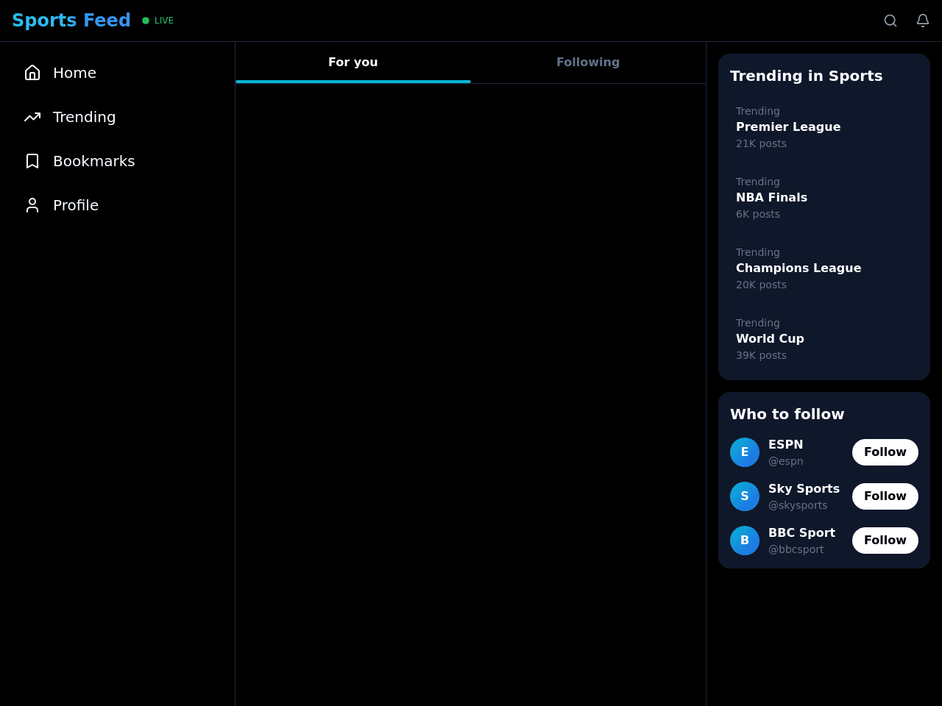Click the Trending arrow icon
Screen dimensions: 942x706
coord(32,117)
